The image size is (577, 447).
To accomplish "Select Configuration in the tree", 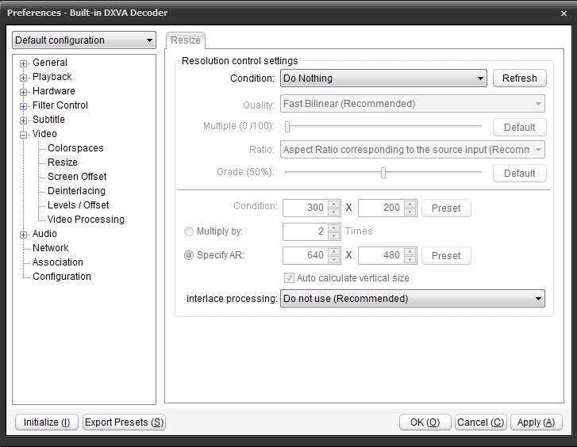I will (x=62, y=277).
